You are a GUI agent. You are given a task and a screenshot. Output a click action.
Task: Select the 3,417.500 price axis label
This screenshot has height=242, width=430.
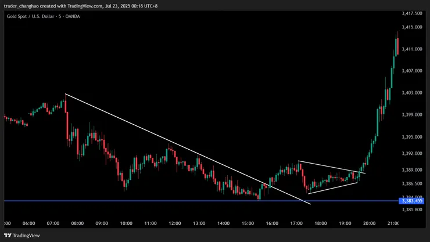(x=412, y=13)
